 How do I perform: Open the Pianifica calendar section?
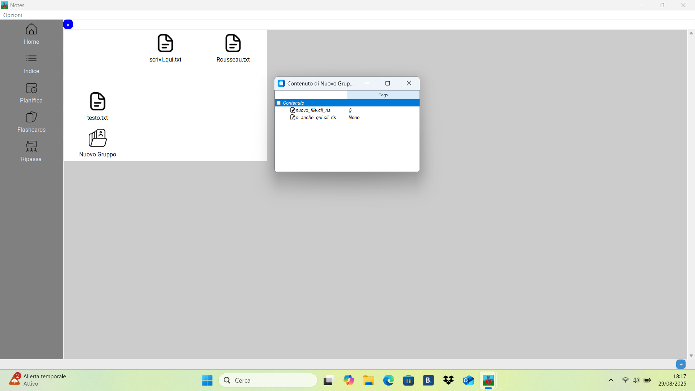(x=31, y=93)
